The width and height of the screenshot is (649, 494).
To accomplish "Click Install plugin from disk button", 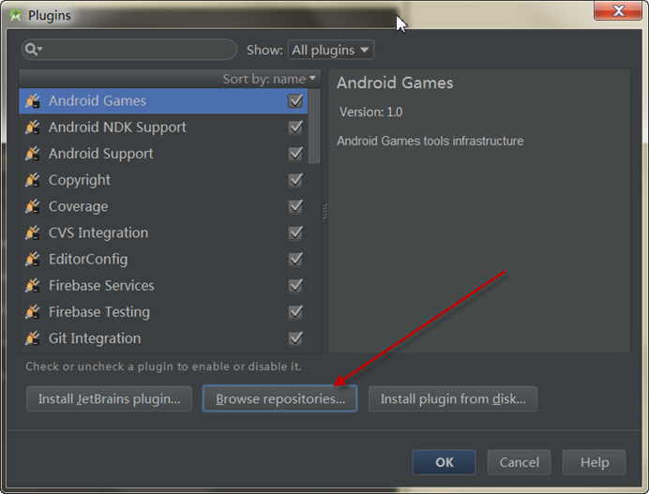I will [453, 398].
